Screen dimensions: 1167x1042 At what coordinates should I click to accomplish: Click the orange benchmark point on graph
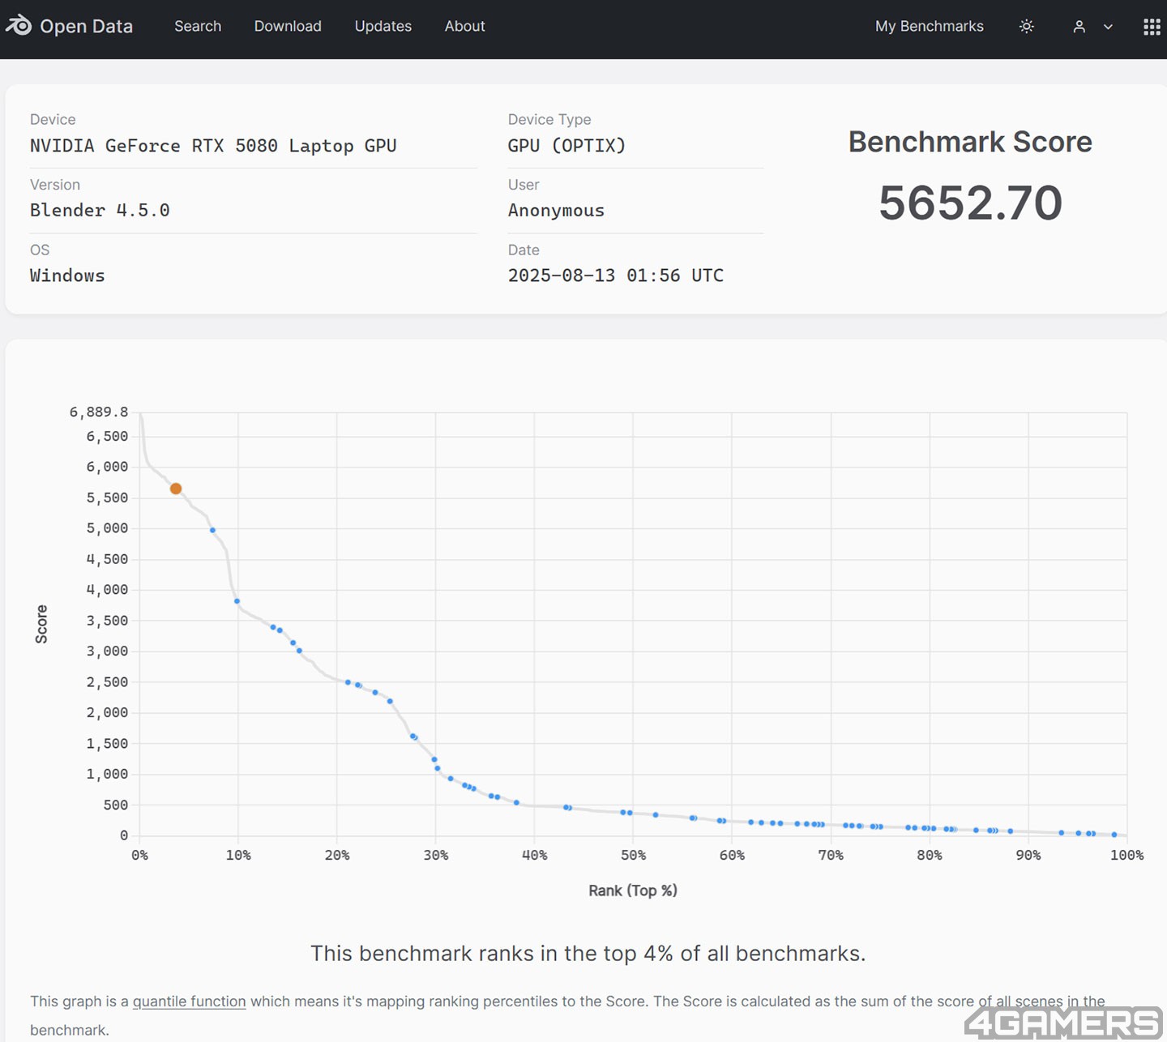(176, 489)
